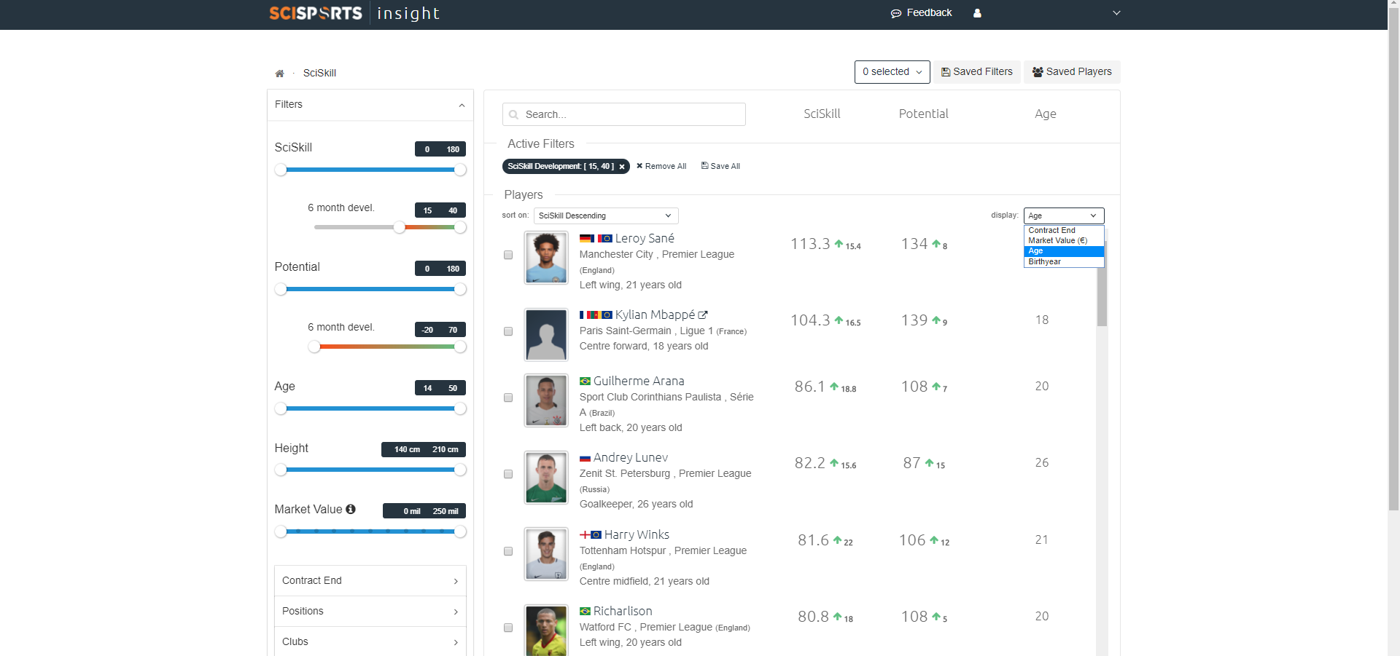
Task: Click Remove All active filters
Action: pyautogui.click(x=661, y=166)
